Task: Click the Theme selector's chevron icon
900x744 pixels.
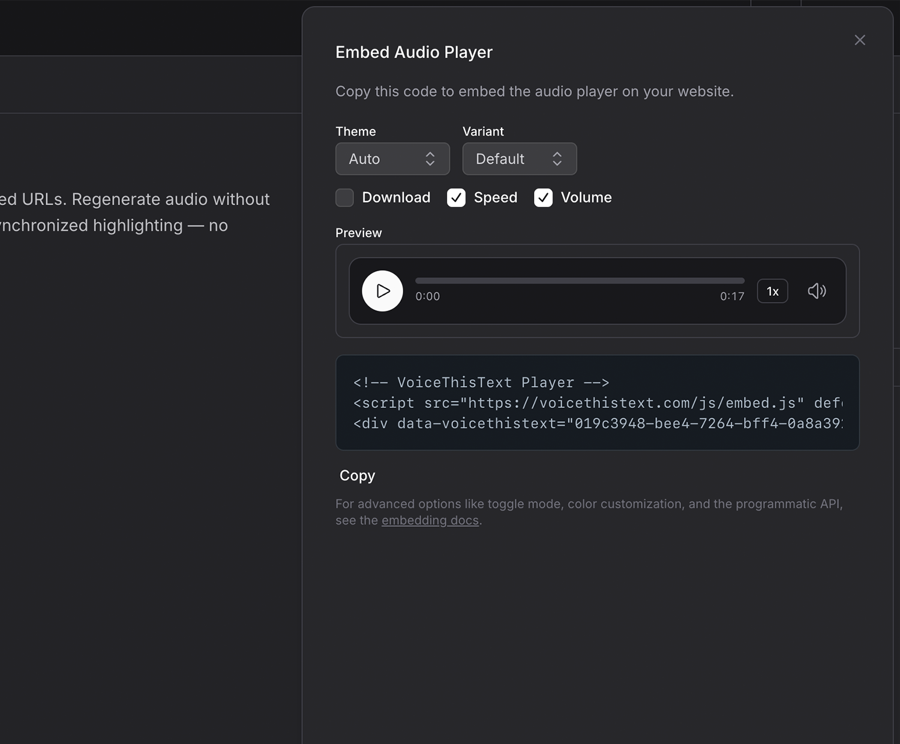Action: coord(431,159)
